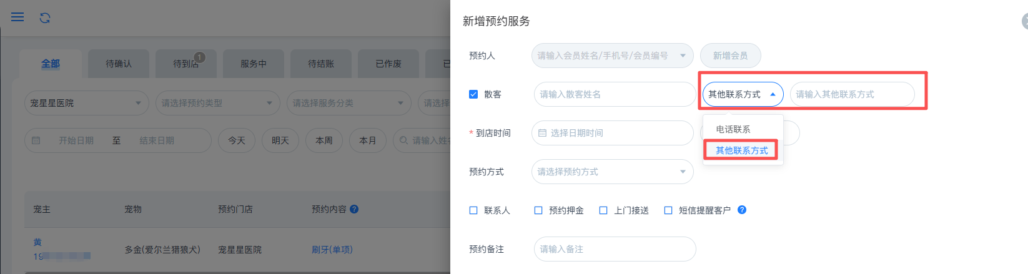Choose 其他联系方式 option in dropdown list

pos(741,150)
